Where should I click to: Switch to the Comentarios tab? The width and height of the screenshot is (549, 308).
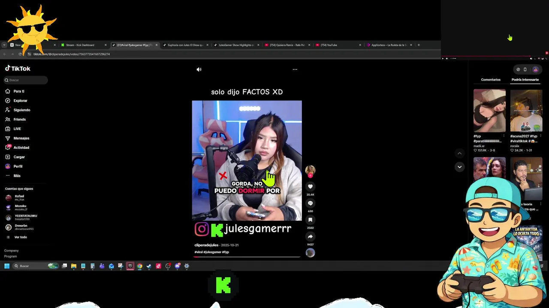click(491, 80)
